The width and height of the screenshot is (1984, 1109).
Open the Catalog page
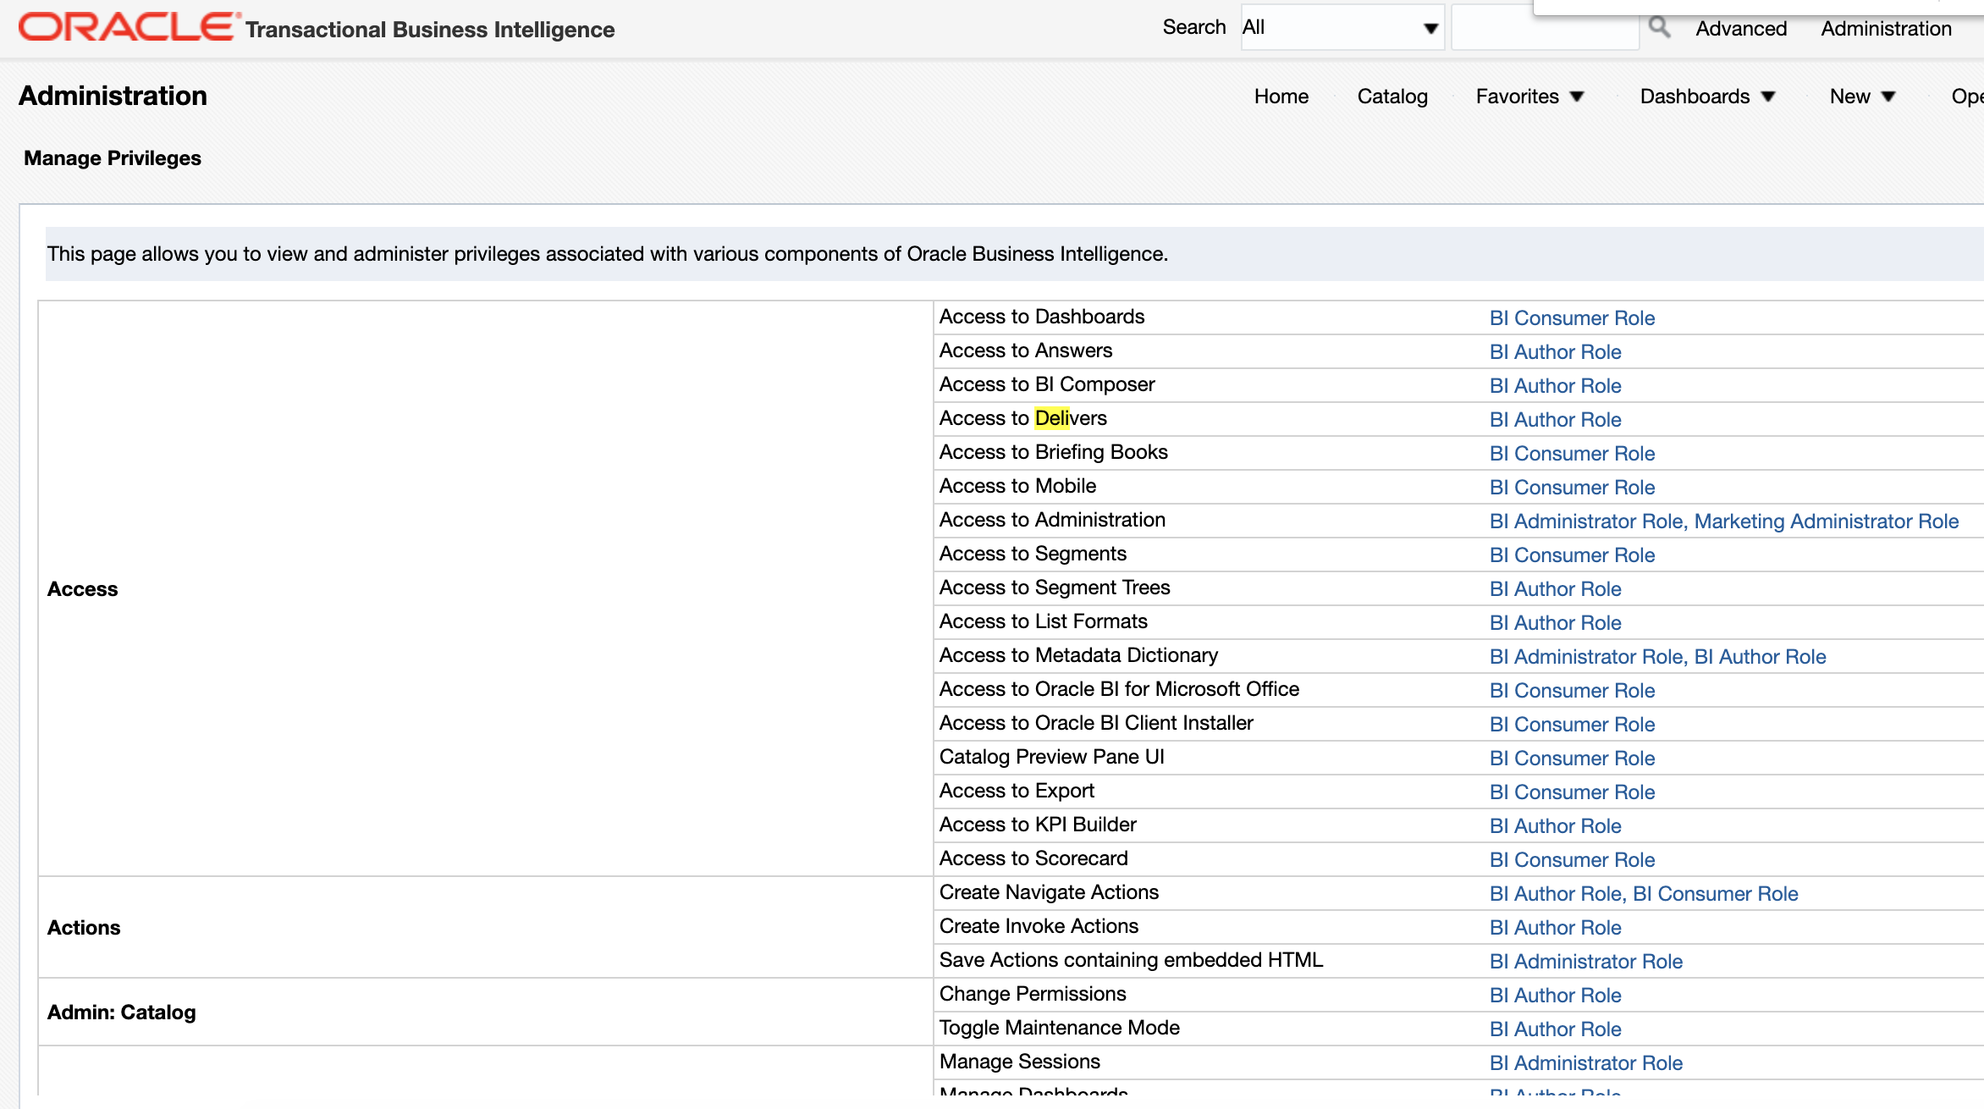1392,97
